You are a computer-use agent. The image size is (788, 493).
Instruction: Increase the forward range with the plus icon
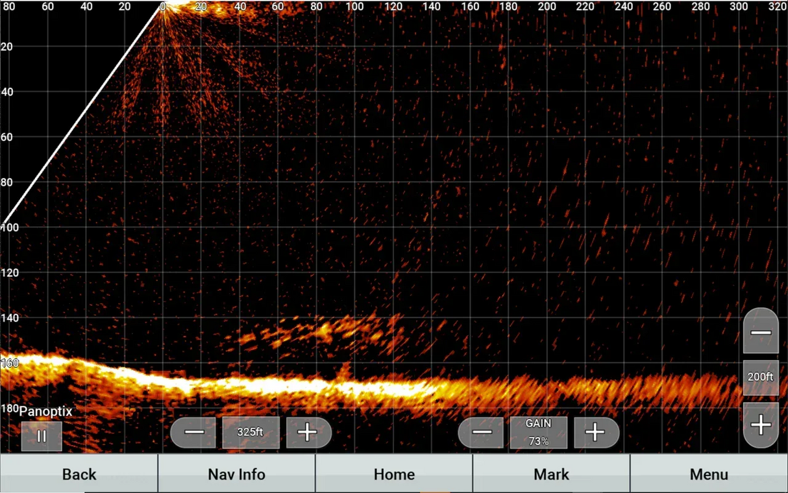pyautogui.click(x=309, y=432)
